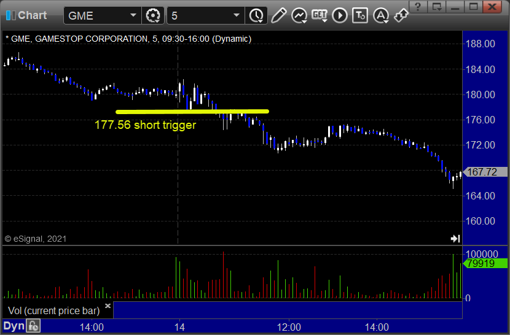The height and width of the screenshot is (335, 510).
Task: Jump to latest bar arrow icon
Action: [x=455, y=239]
